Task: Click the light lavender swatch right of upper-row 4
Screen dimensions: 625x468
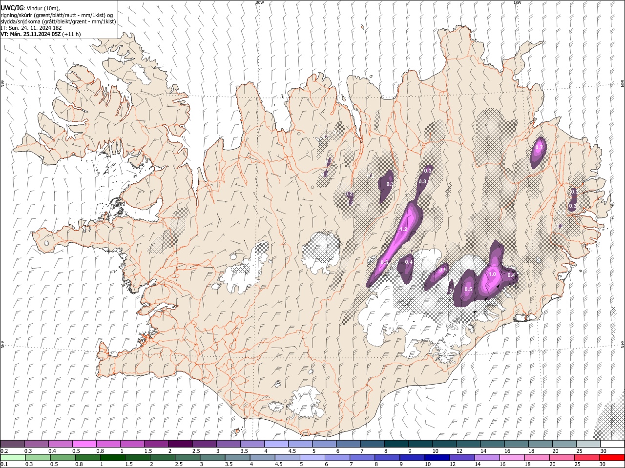Action: pos(276,444)
